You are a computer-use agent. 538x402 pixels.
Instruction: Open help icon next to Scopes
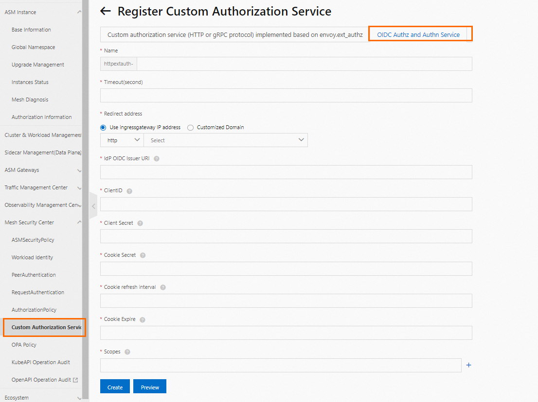click(x=127, y=352)
